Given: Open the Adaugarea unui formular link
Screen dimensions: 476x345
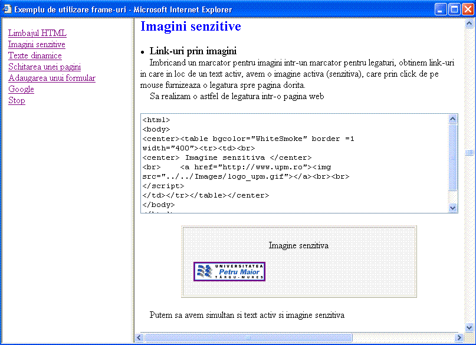Looking at the screenshot, I should coord(52,78).
